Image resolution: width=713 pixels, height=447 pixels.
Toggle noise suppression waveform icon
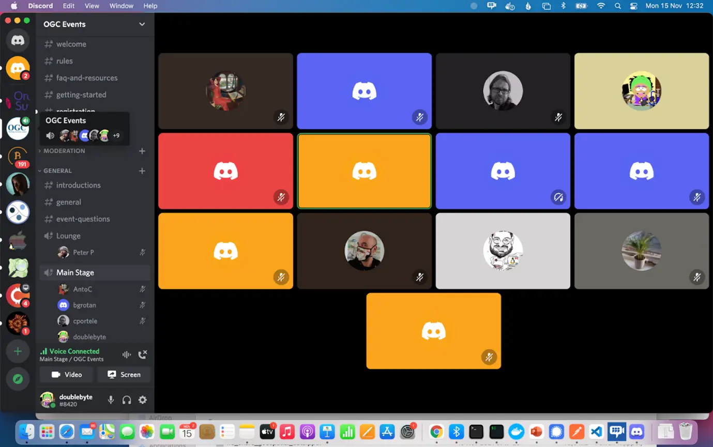pyautogui.click(x=127, y=354)
